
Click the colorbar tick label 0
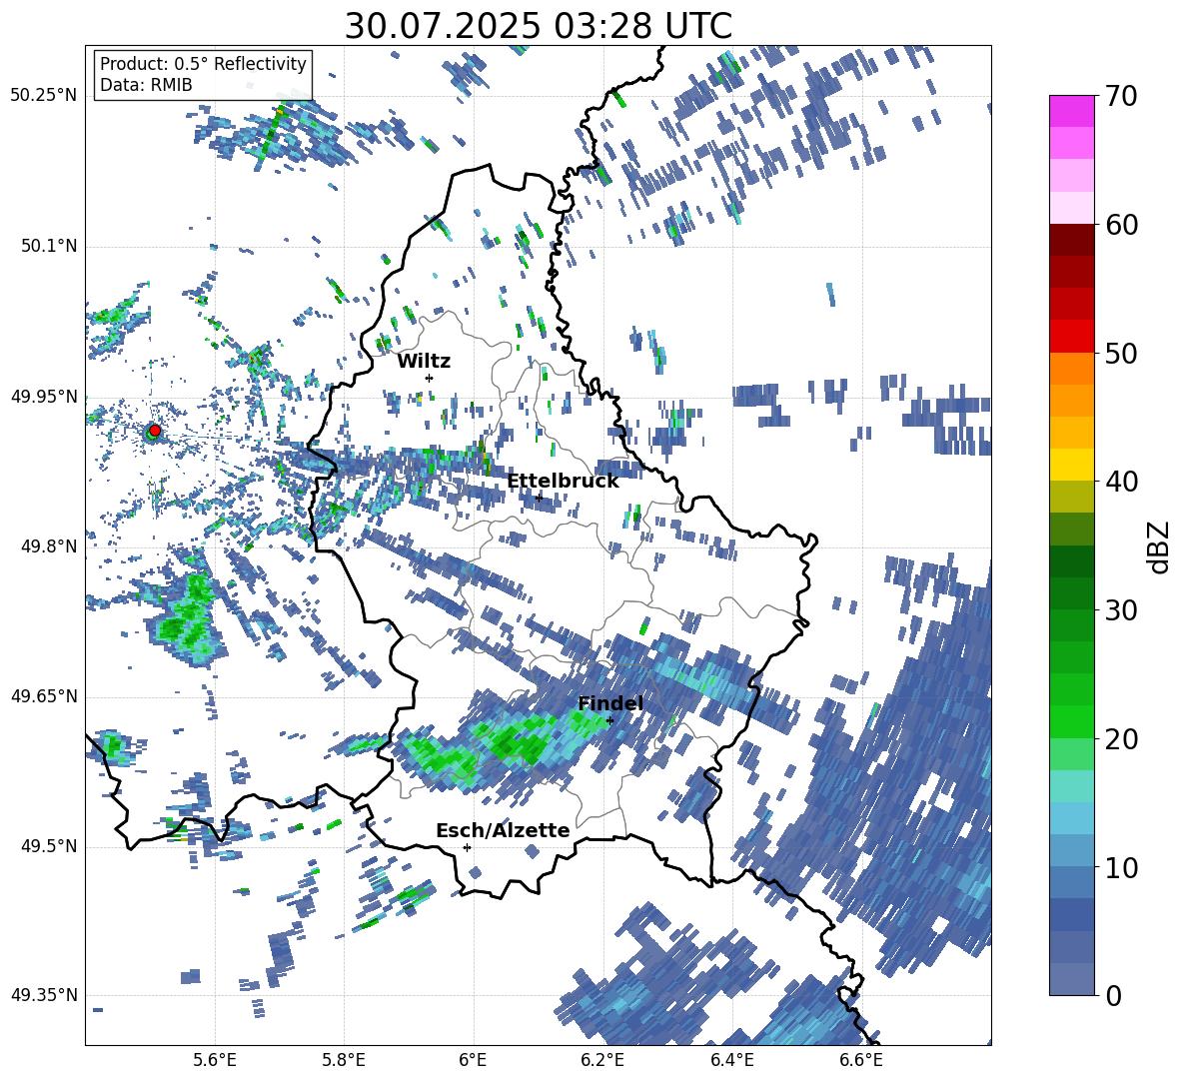click(1112, 995)
